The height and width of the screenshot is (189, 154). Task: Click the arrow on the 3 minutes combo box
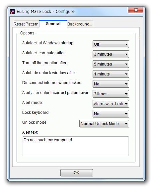(x=126, y=54)
